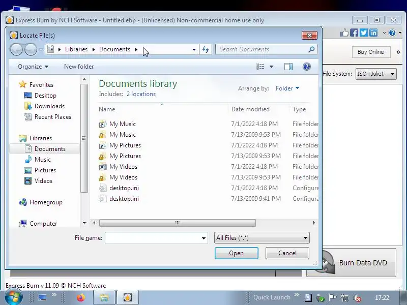Click the Forward navigation arrow in the dialog
The image size is (407, 305).
(x=31, y=49)
